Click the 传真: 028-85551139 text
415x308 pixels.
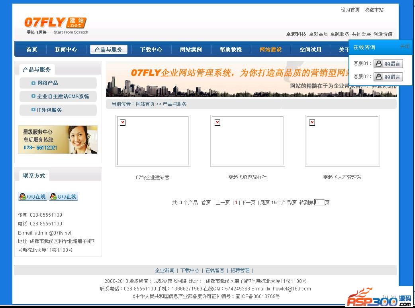pos(40,215)
